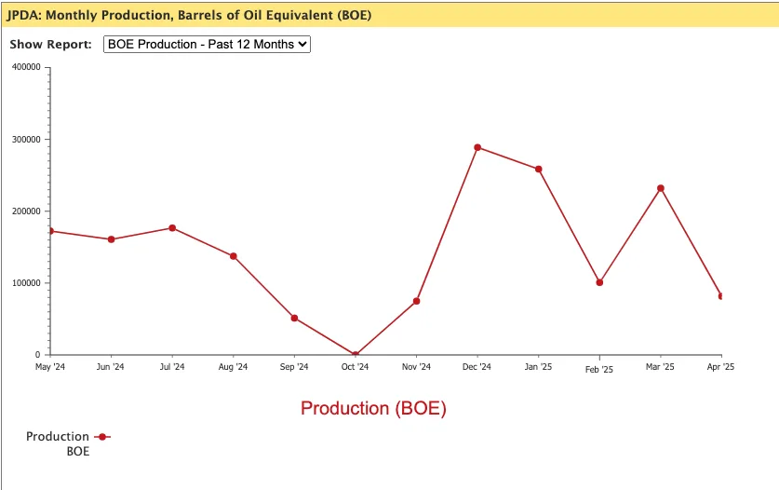Viewport: 779px width, 490px height.
Task: Select the Jun '24 data point
Action: pos(111,239)
